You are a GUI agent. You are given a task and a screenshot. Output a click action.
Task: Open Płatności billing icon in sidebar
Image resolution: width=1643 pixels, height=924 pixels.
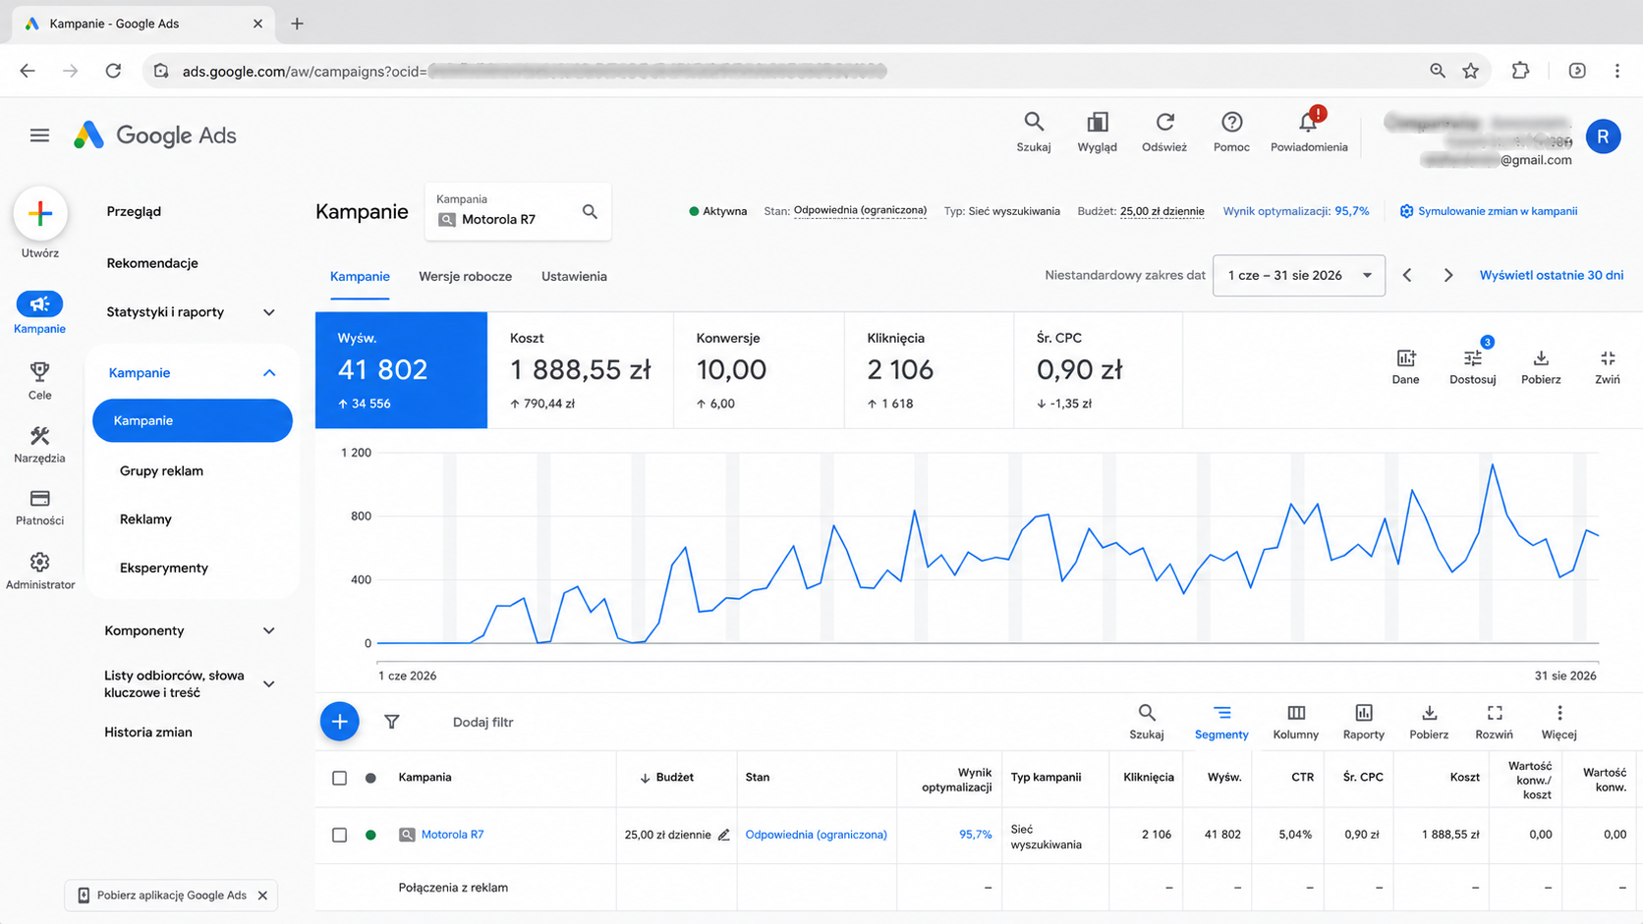(x=39, y=498)
